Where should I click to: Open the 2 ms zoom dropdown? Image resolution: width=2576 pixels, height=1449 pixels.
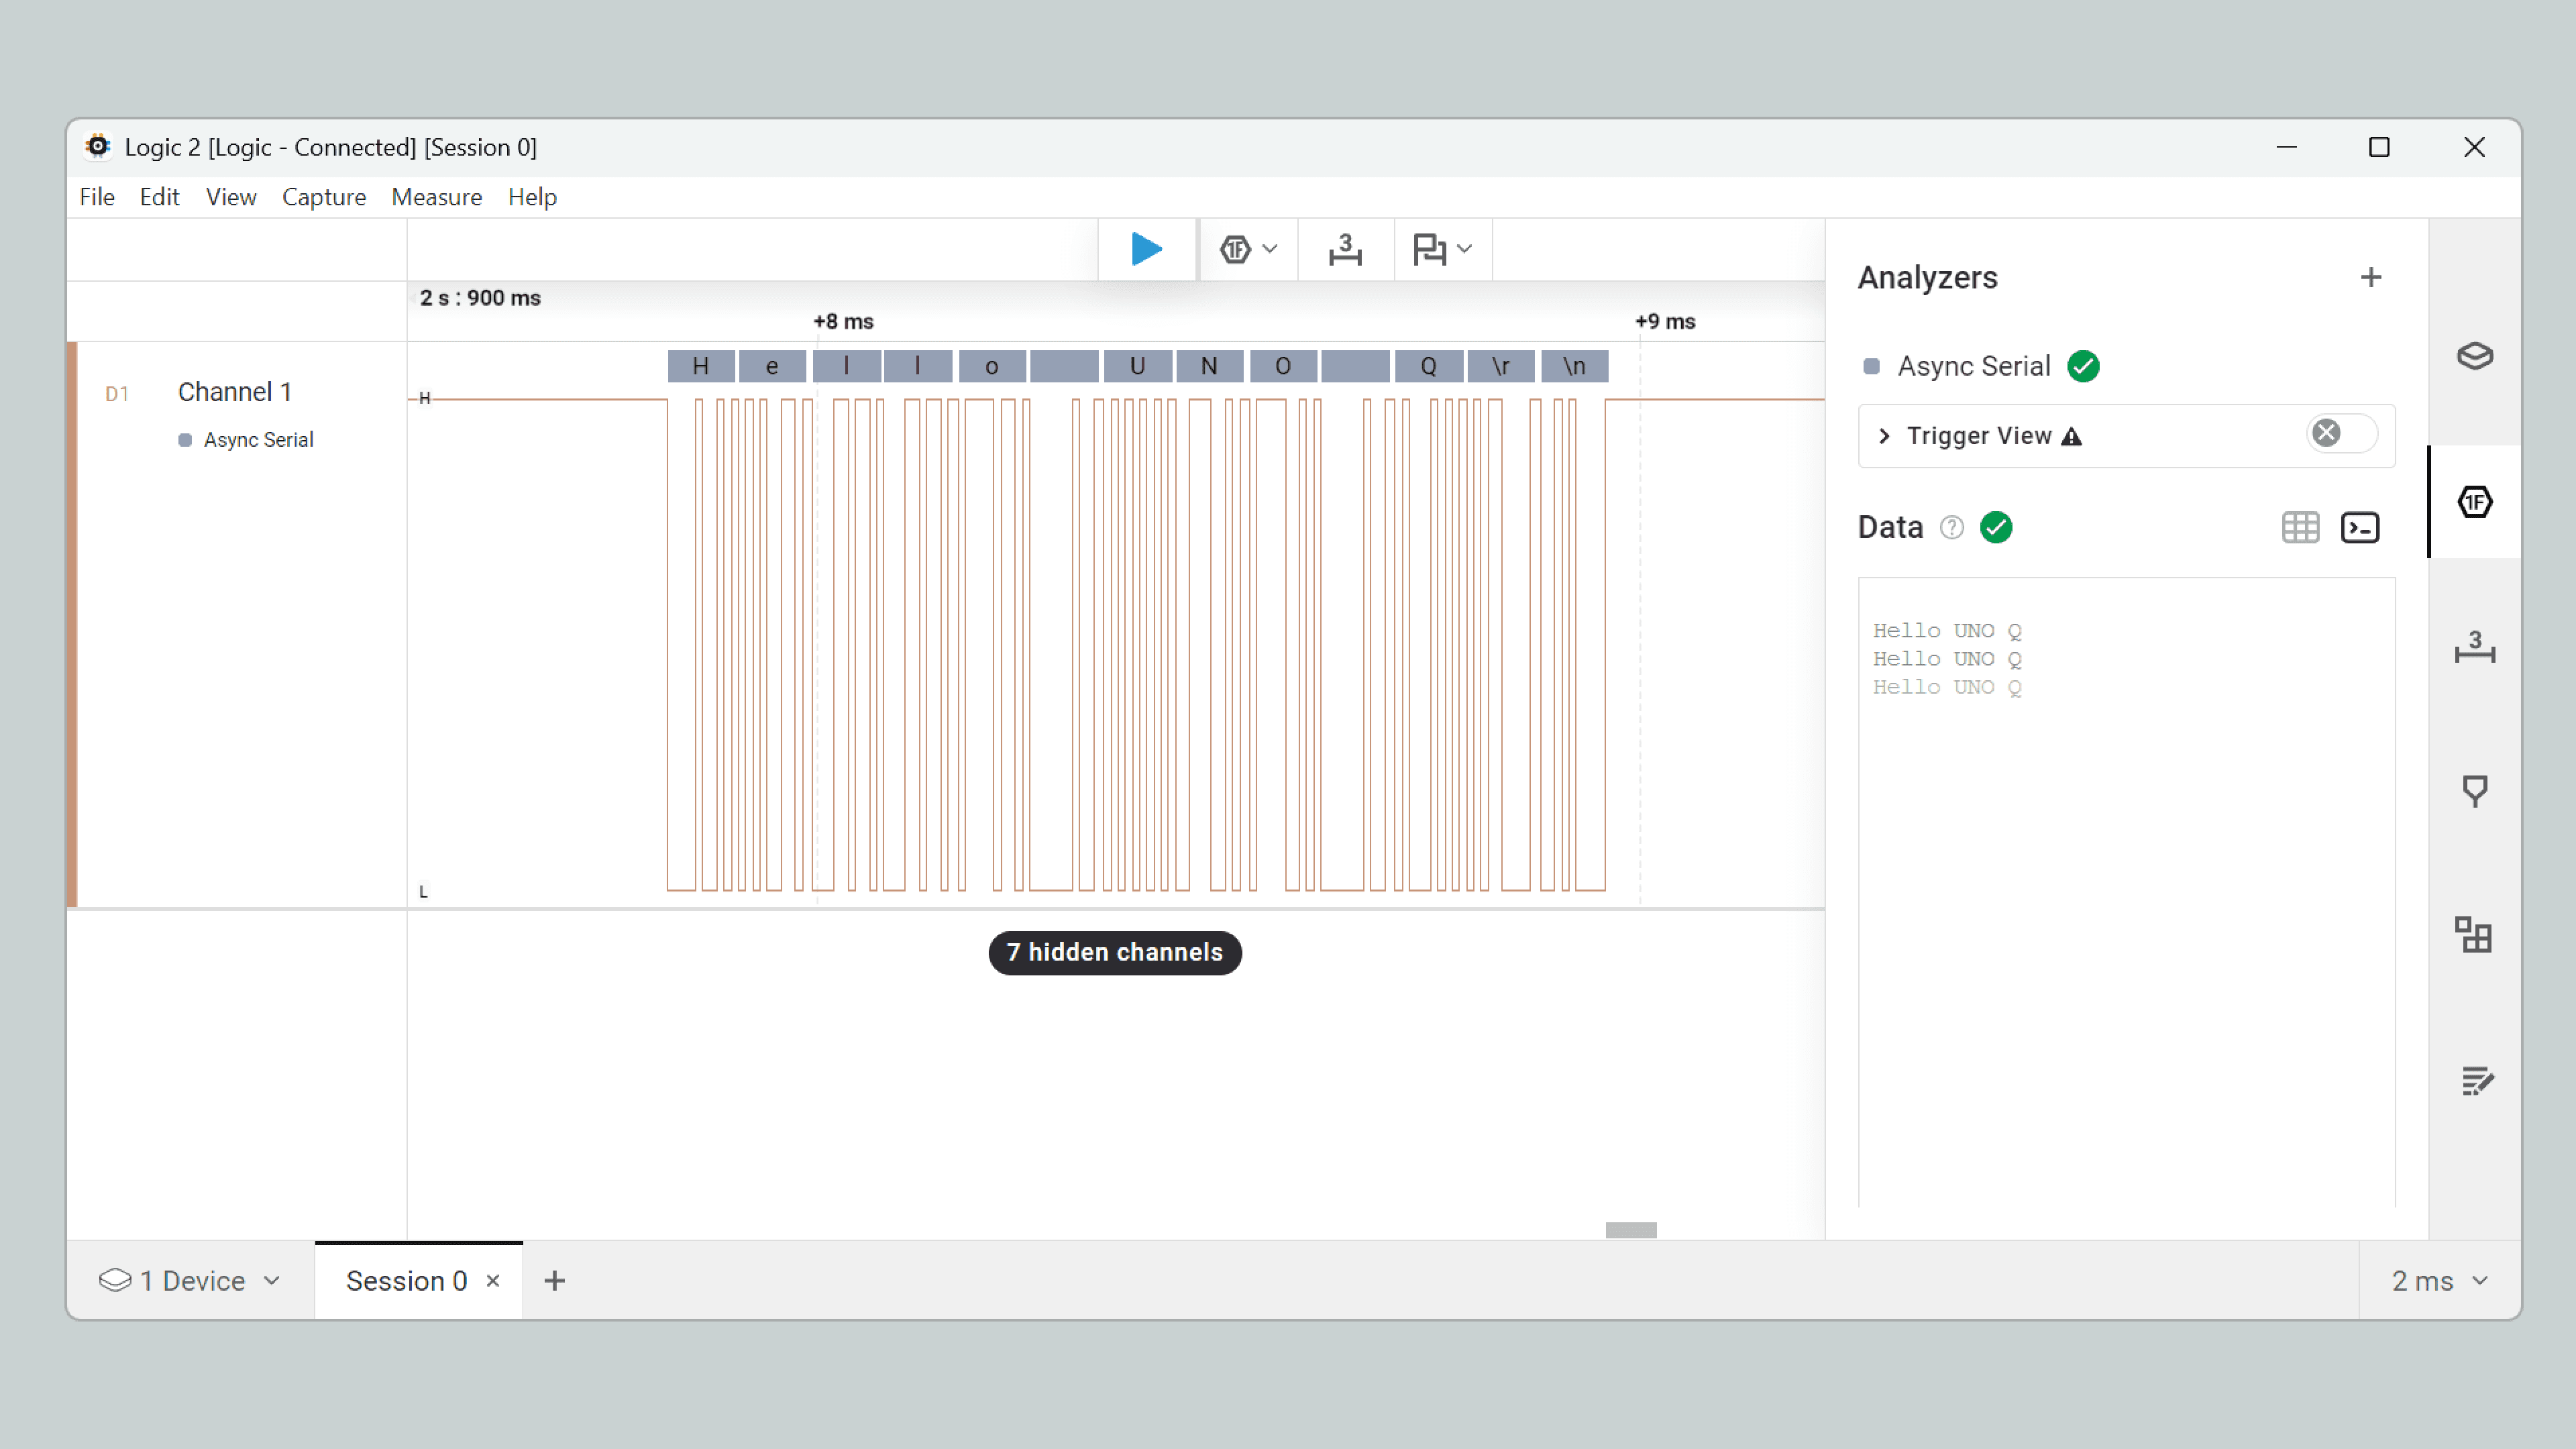pyautogui.click(x=2439, y=1280)
